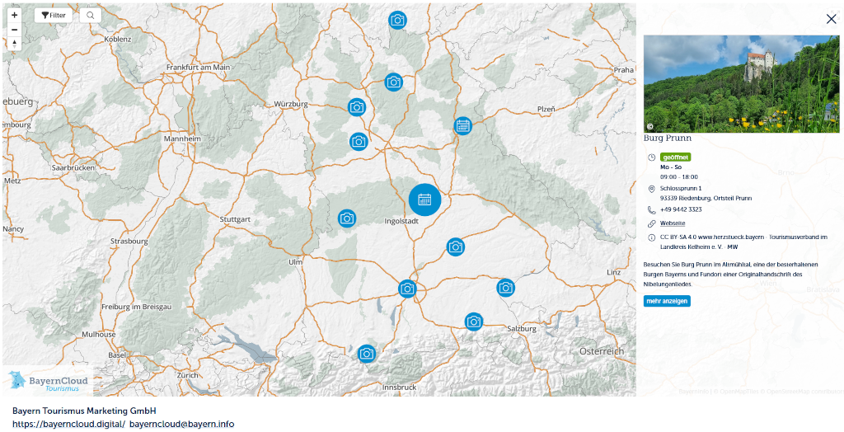The image size is (844, 432).
Task: Click the camera marker near Würzburg
Action: [x=357, y=107]
